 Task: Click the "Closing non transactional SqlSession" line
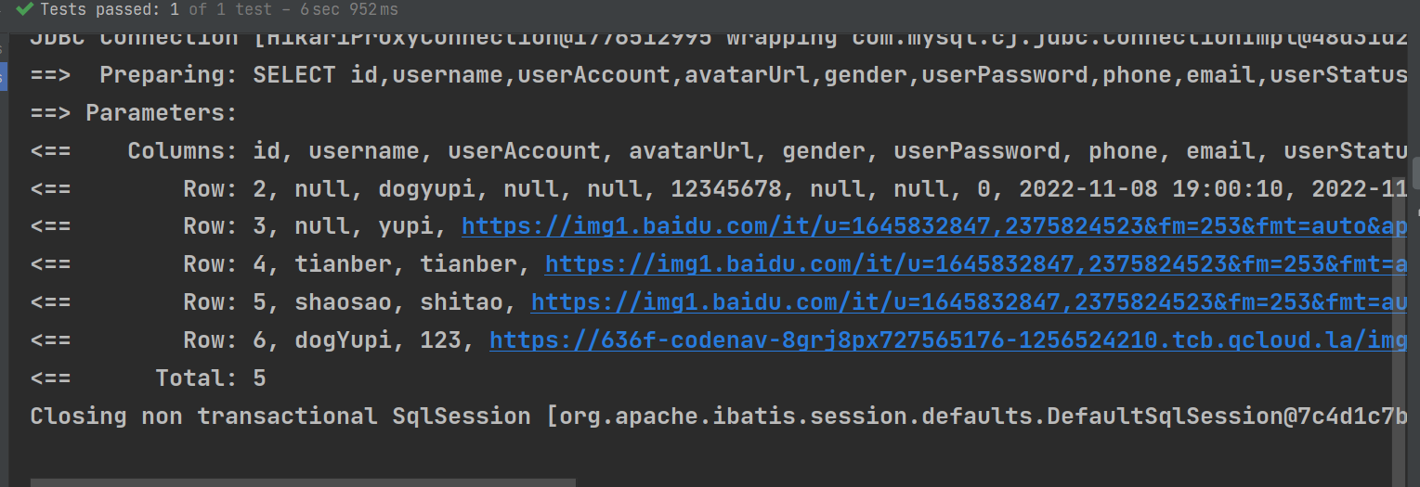[279, 417]
